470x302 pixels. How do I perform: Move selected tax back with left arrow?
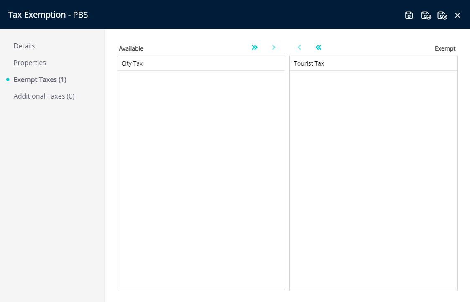[x=299, y=47]
